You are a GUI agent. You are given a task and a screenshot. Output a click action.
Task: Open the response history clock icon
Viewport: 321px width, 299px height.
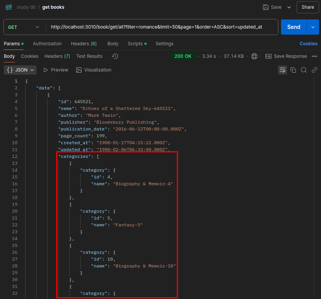[115, 56]
